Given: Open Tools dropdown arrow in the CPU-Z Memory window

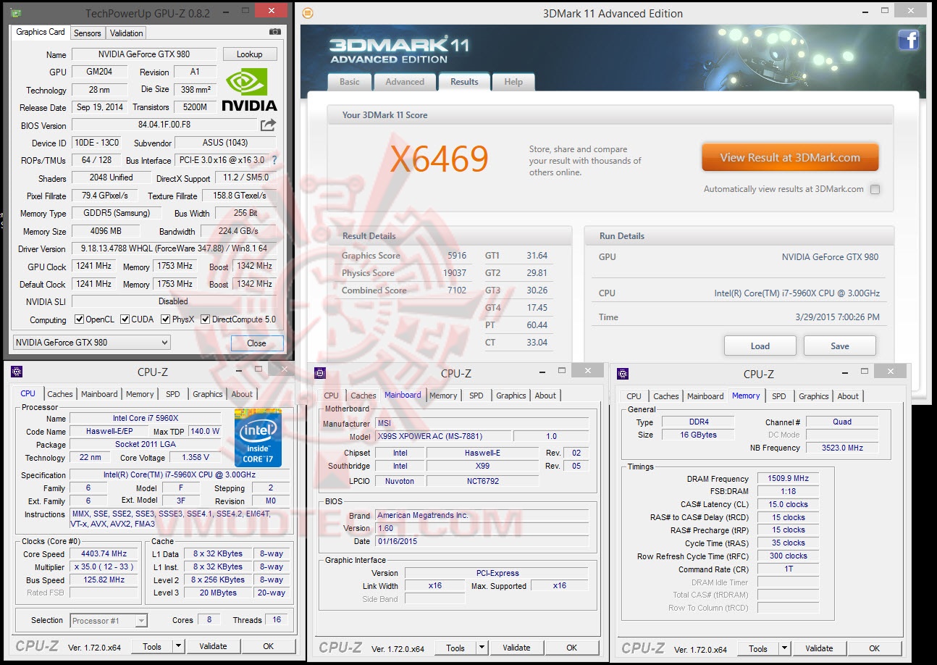Looking at the screenshot, I should 784,648.
